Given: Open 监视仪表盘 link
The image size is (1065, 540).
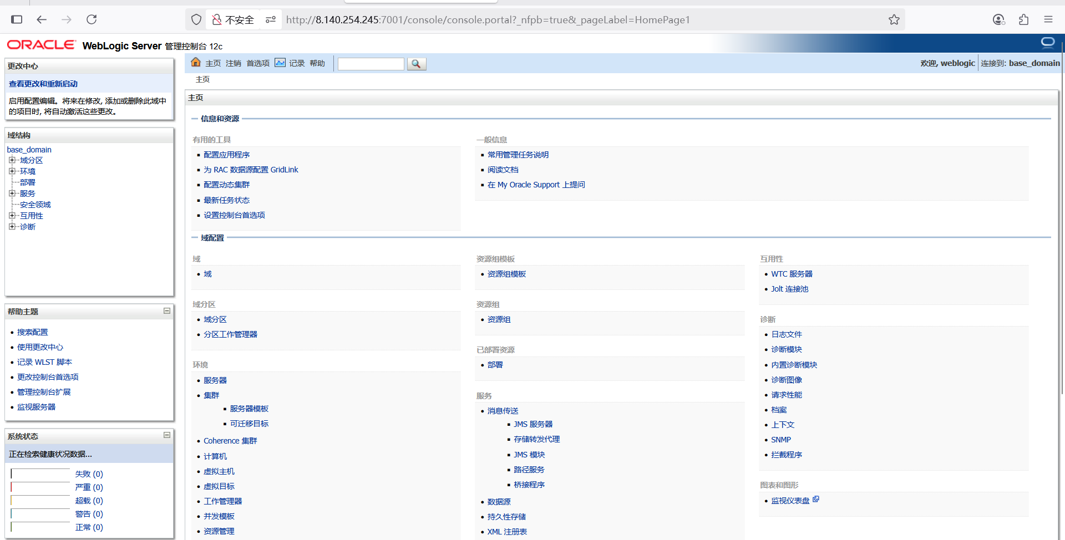Looking at the screenshot, I should [x=790, y=501].
